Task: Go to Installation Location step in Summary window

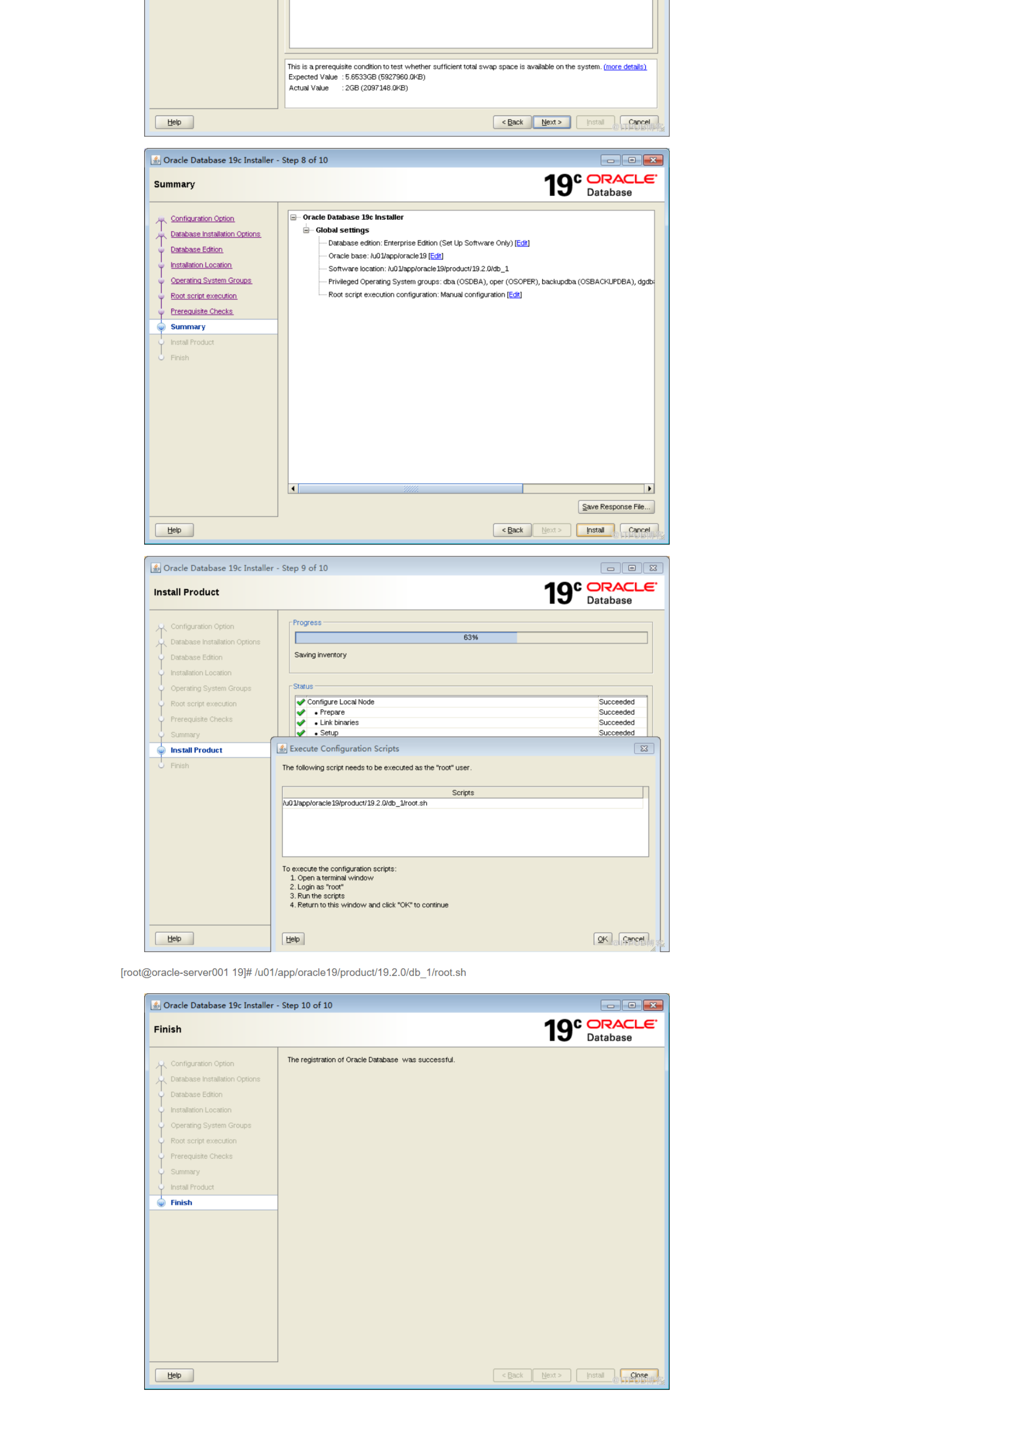Action: (201, 265)
